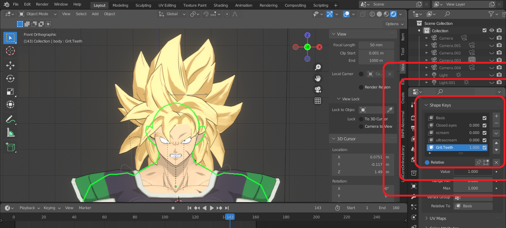Open shape key specials dropdown
Screen dimensions: 506x228
[x=497, y=133]
